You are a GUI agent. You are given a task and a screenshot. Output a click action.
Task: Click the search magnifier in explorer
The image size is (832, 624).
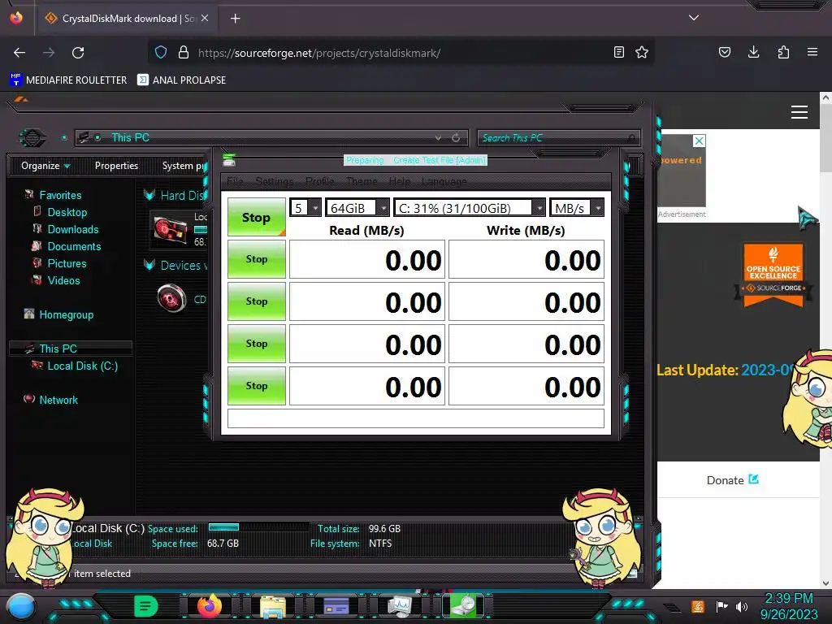click(631, 138)
